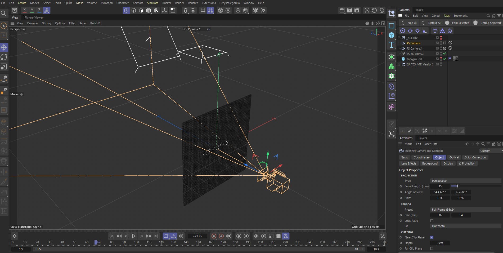Image resolution: width=503 pixels, height=253 pixels.
Task: Expand the _ARCHIVE object in tree
Action: [399, 38]
